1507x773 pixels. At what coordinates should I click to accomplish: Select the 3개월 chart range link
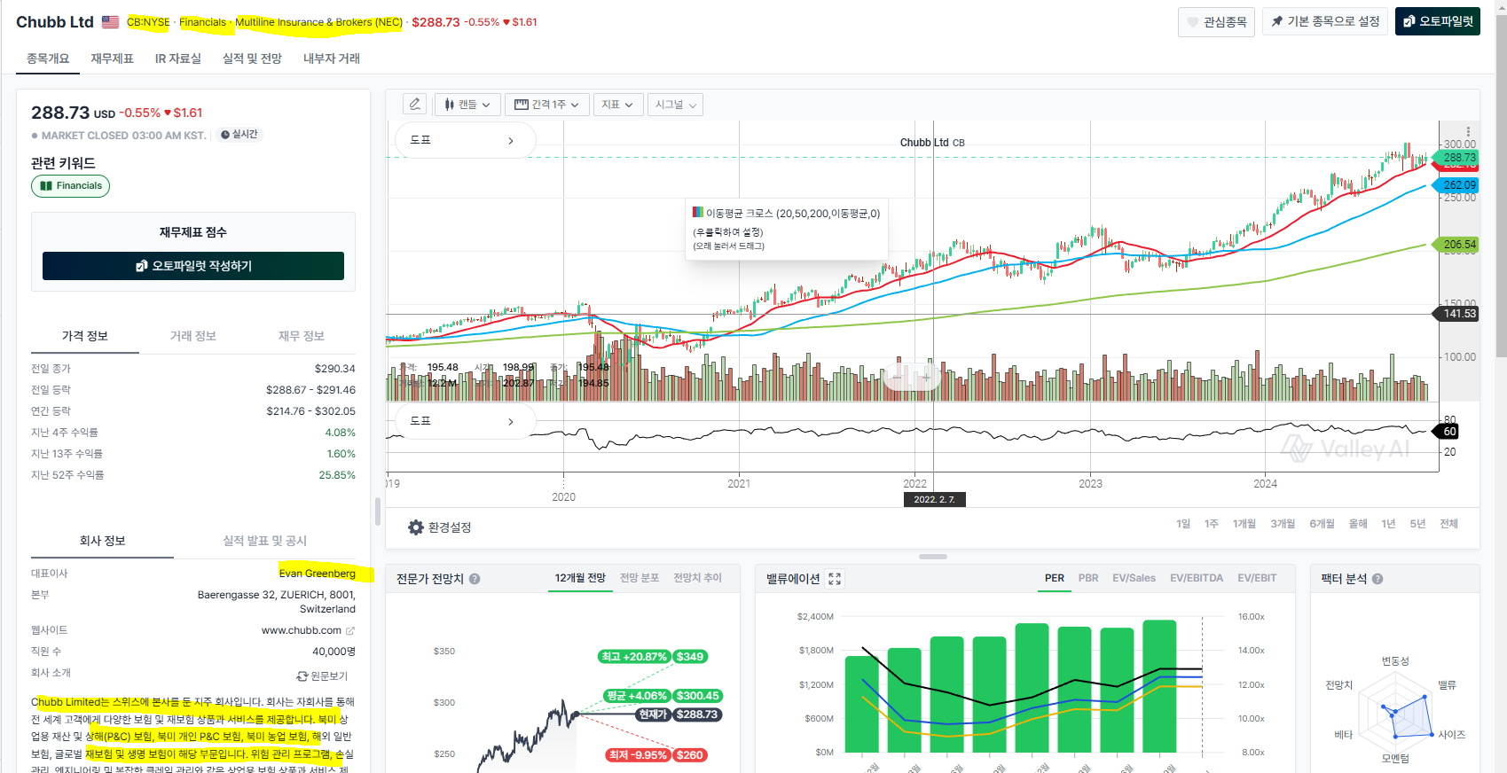[1283, 524]
